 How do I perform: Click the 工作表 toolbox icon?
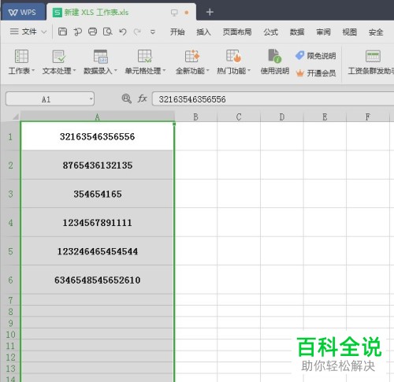coord(21,56)
